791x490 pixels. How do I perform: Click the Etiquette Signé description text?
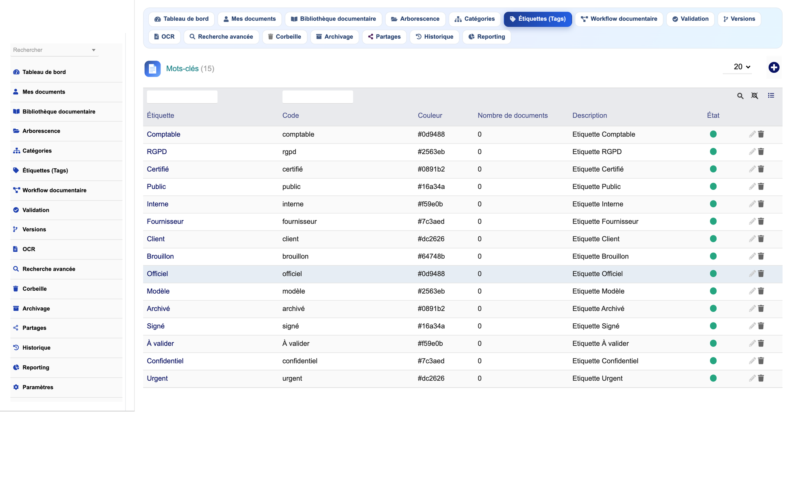coord(596,326)
